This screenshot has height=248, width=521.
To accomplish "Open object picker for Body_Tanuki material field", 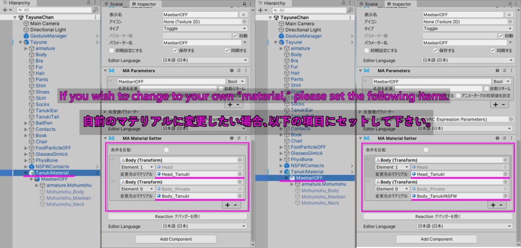I will tap(240, 196).
